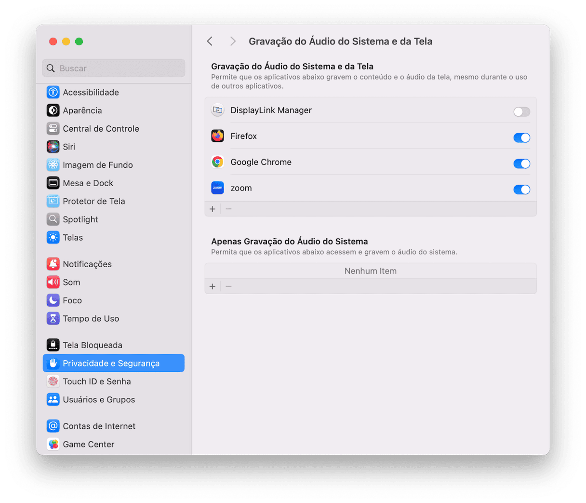The image size is (586, 503).
Task: Click the Foco moon icon
Action: 53,300
